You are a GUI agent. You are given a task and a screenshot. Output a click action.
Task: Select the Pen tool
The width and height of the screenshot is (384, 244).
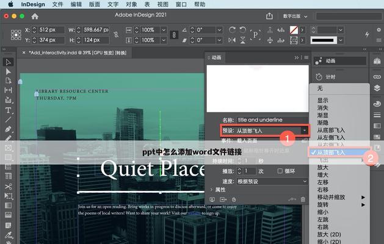(x=8, y=129)
